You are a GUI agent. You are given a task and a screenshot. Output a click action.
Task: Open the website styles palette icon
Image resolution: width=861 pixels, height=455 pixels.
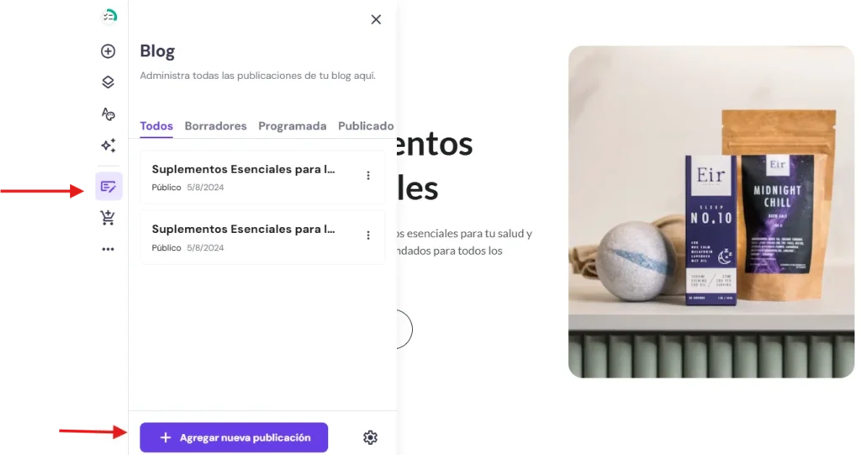(108, 114)
